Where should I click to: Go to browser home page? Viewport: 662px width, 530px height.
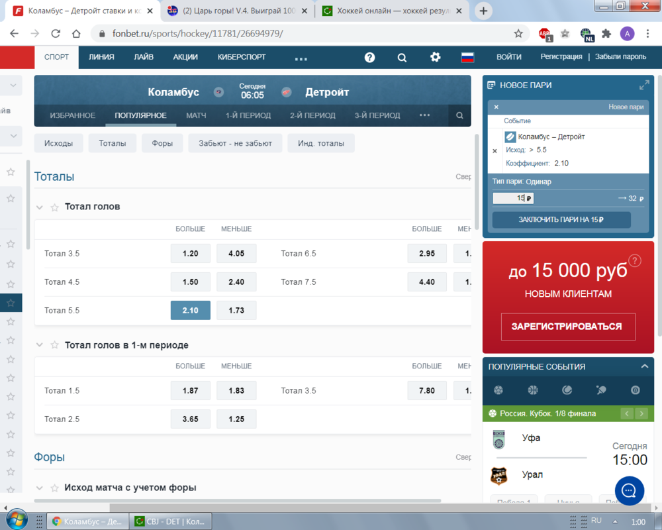point(76,33)
